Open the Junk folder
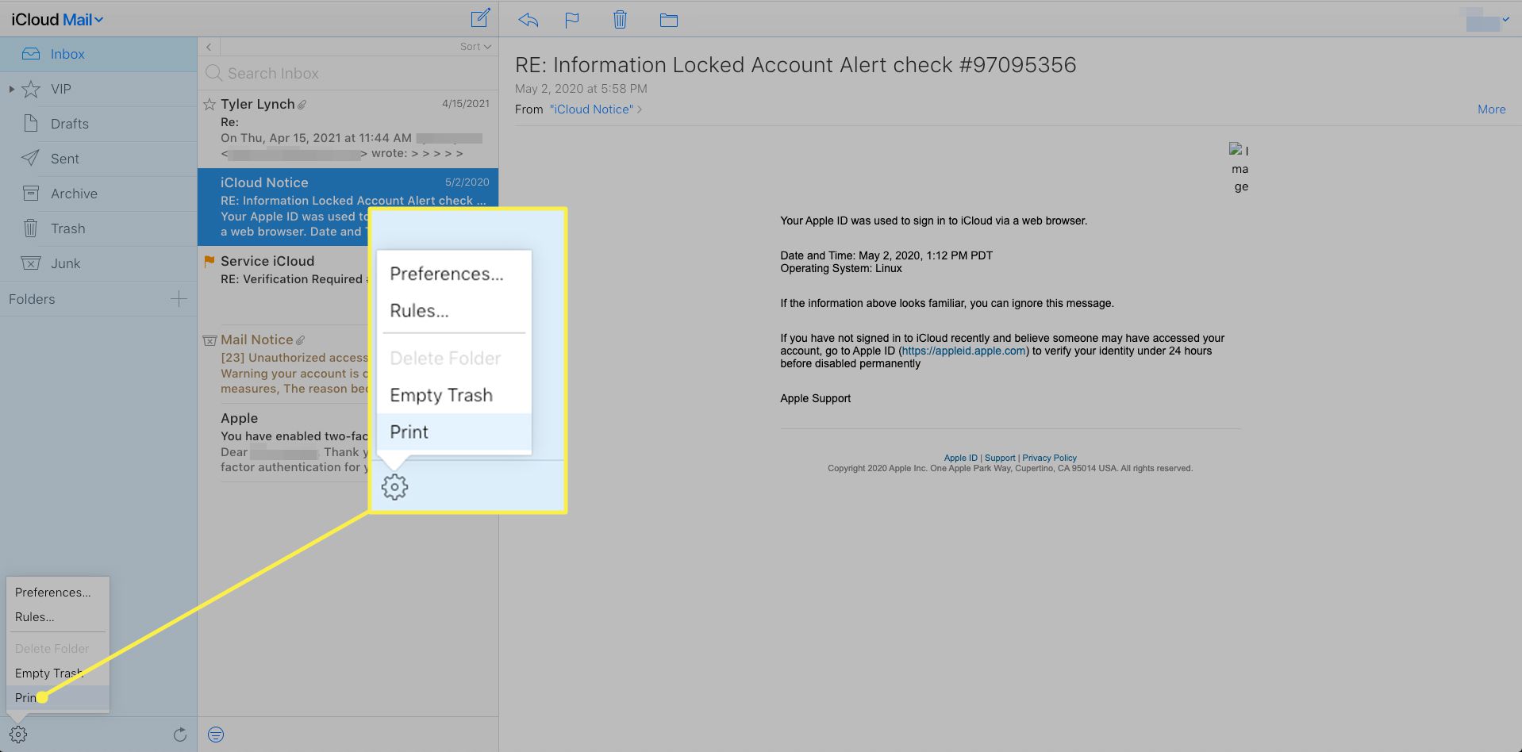The height and width of the screenshot is (752, 1522). (x=98, y=263)
